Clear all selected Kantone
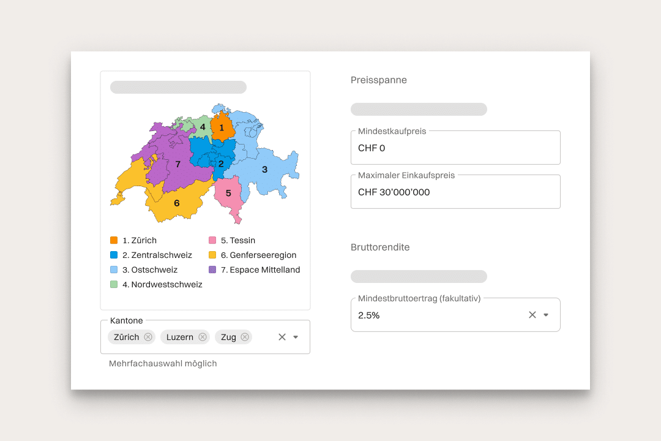Viewport: 661px width, 441px height. click(x=282, y=337)
